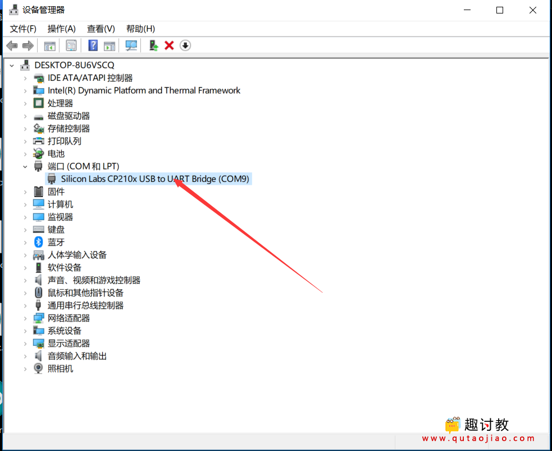Click the DESKTOP-8U6VSCQ computer icon
Viewport: 552px width, 451px height.
tap(25, 65)
